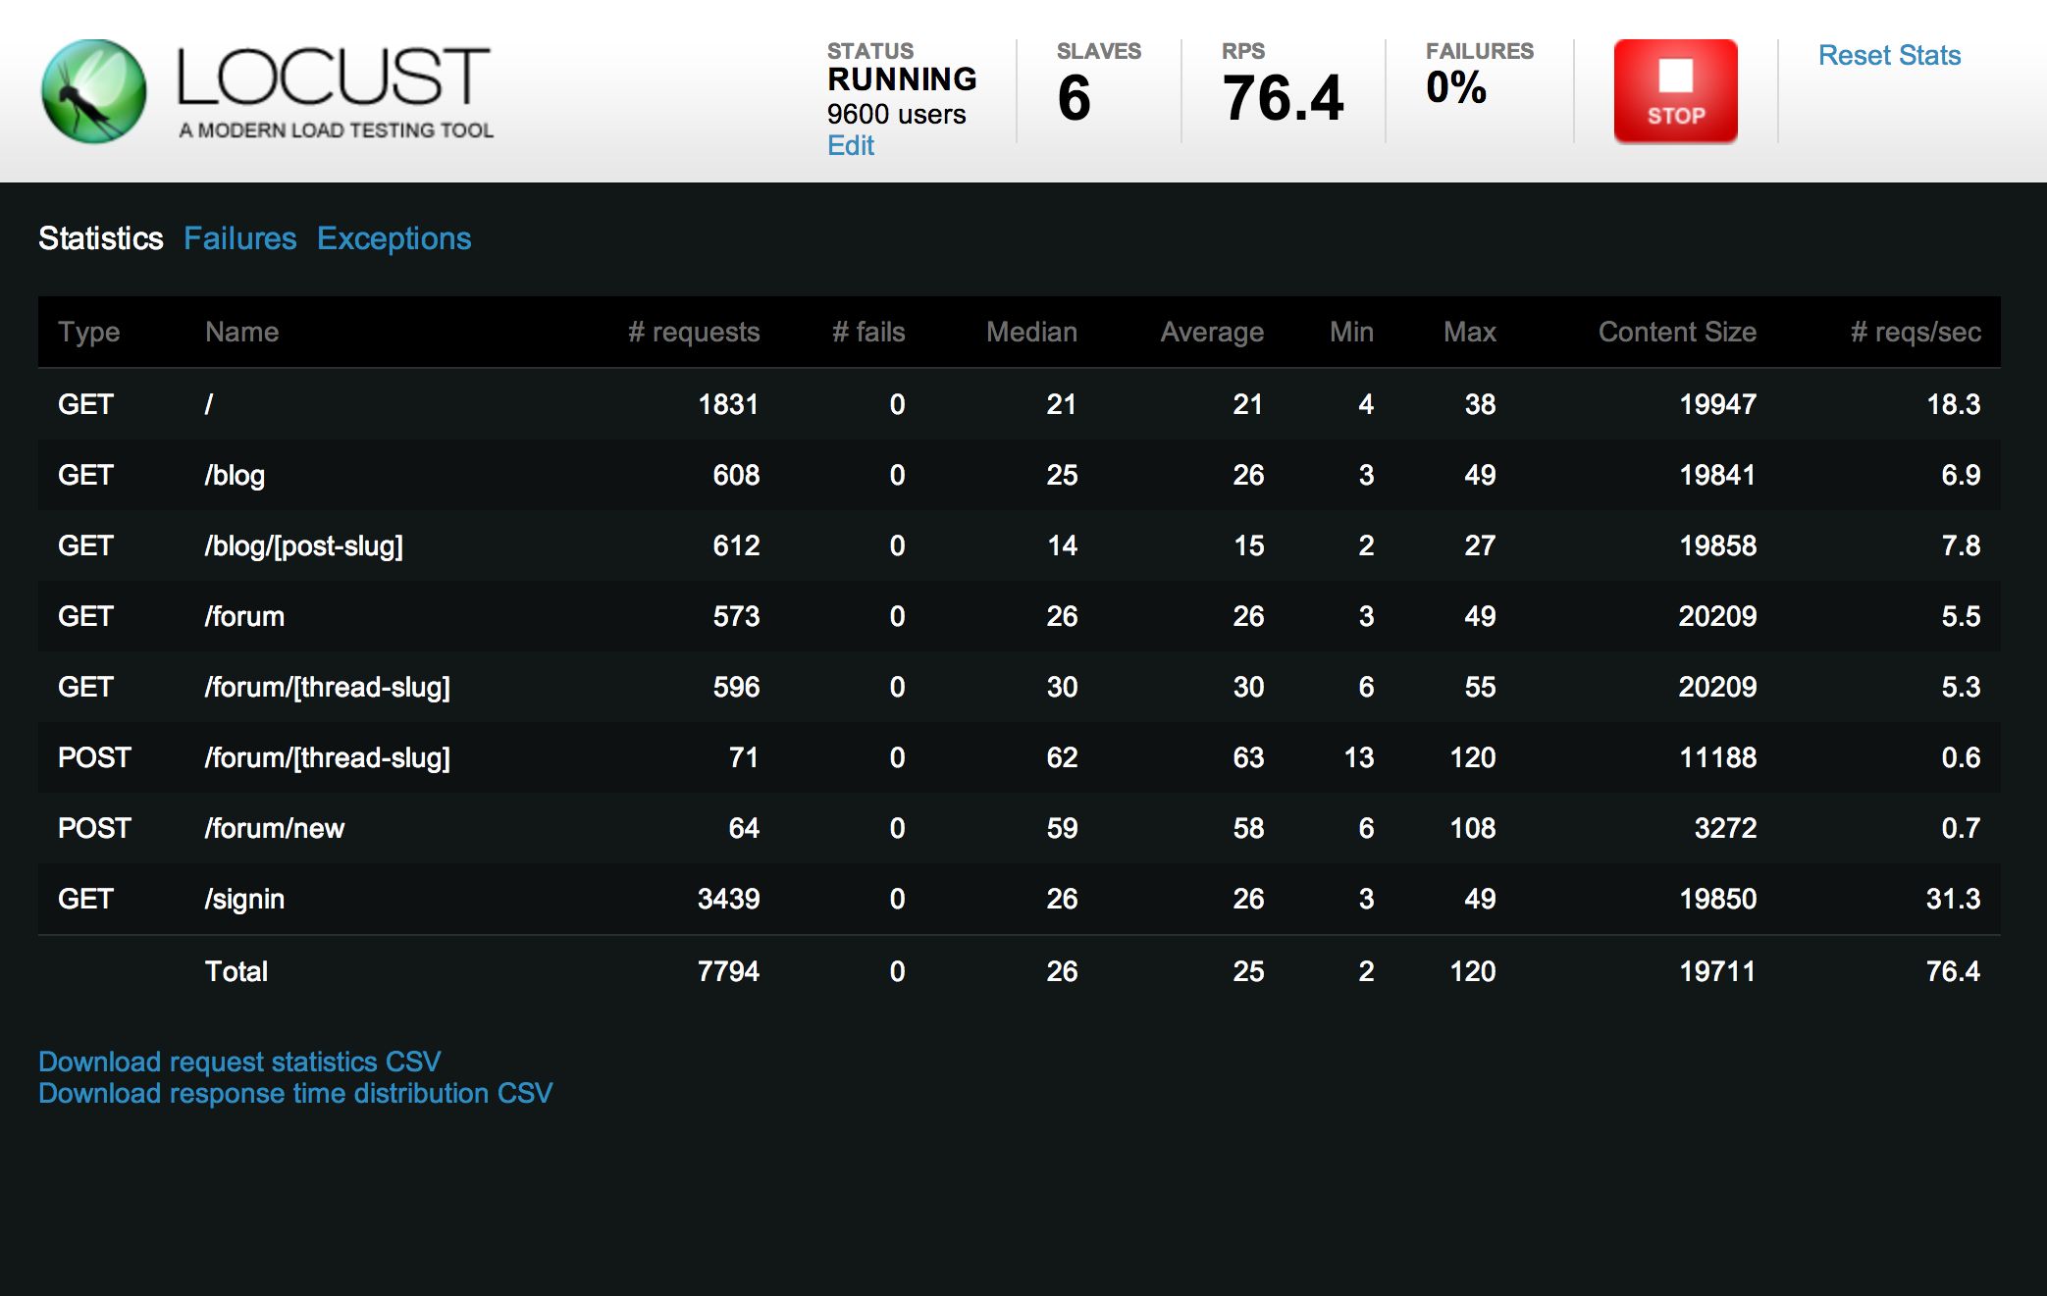Sort table by Max column header
Image resolution: width=2047 pixels, height=1296 pixels.
click(1469, 332)
